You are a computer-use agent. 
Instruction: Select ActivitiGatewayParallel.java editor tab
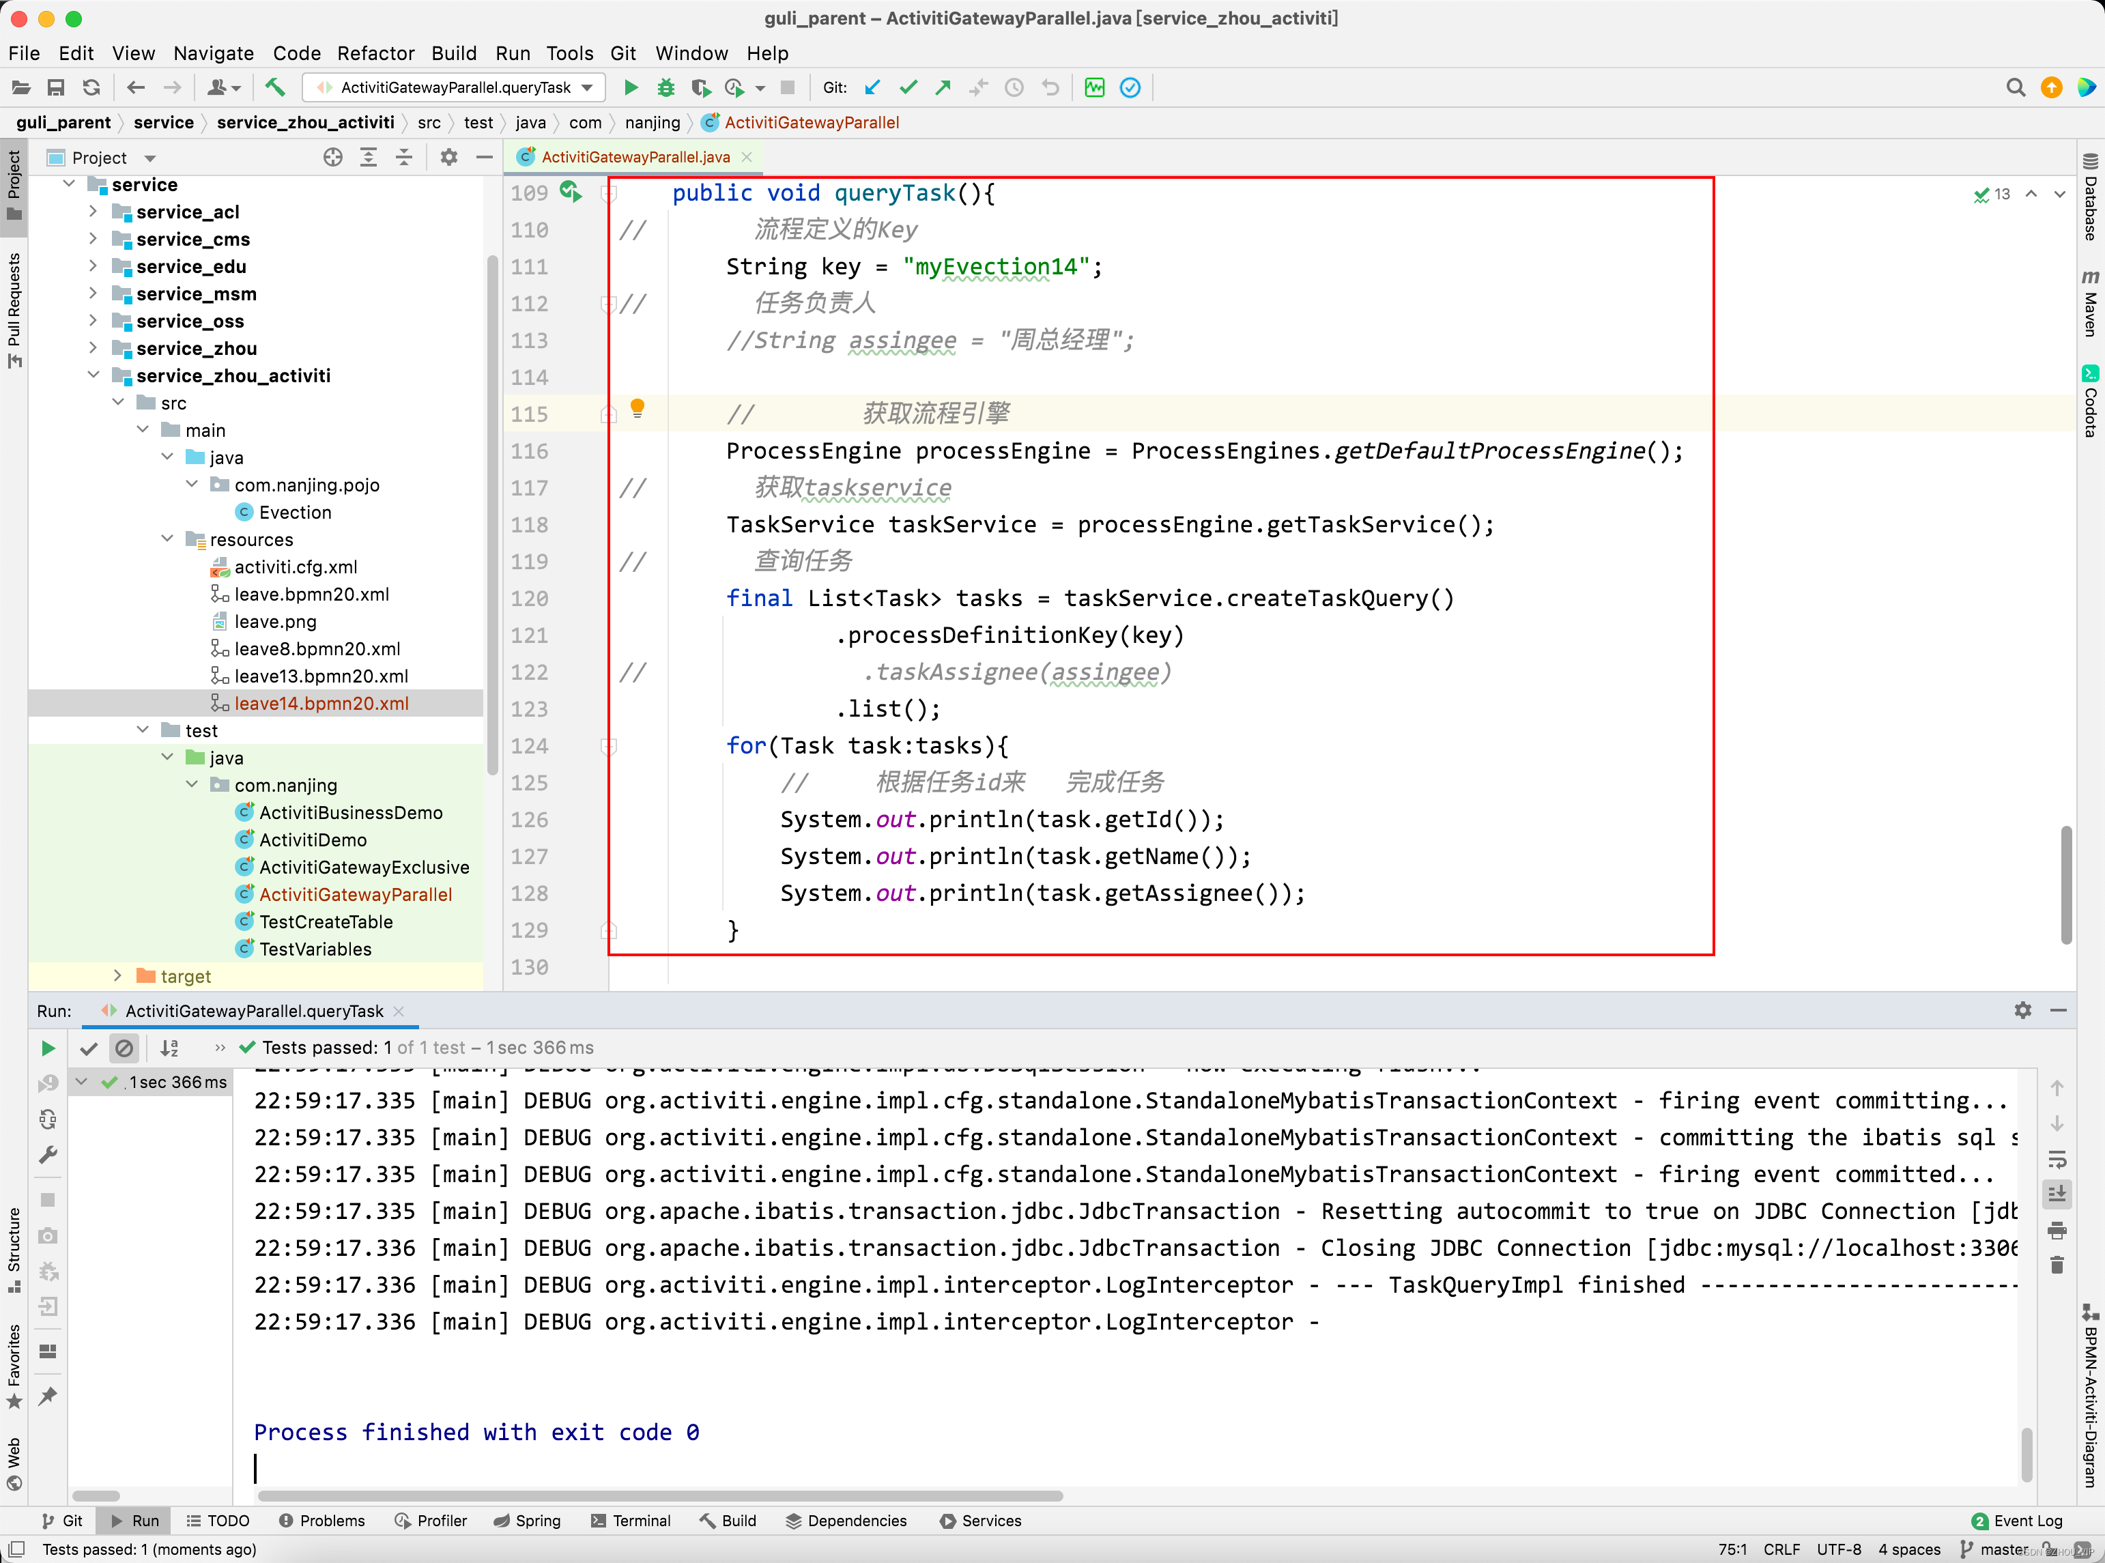point(635,157)
